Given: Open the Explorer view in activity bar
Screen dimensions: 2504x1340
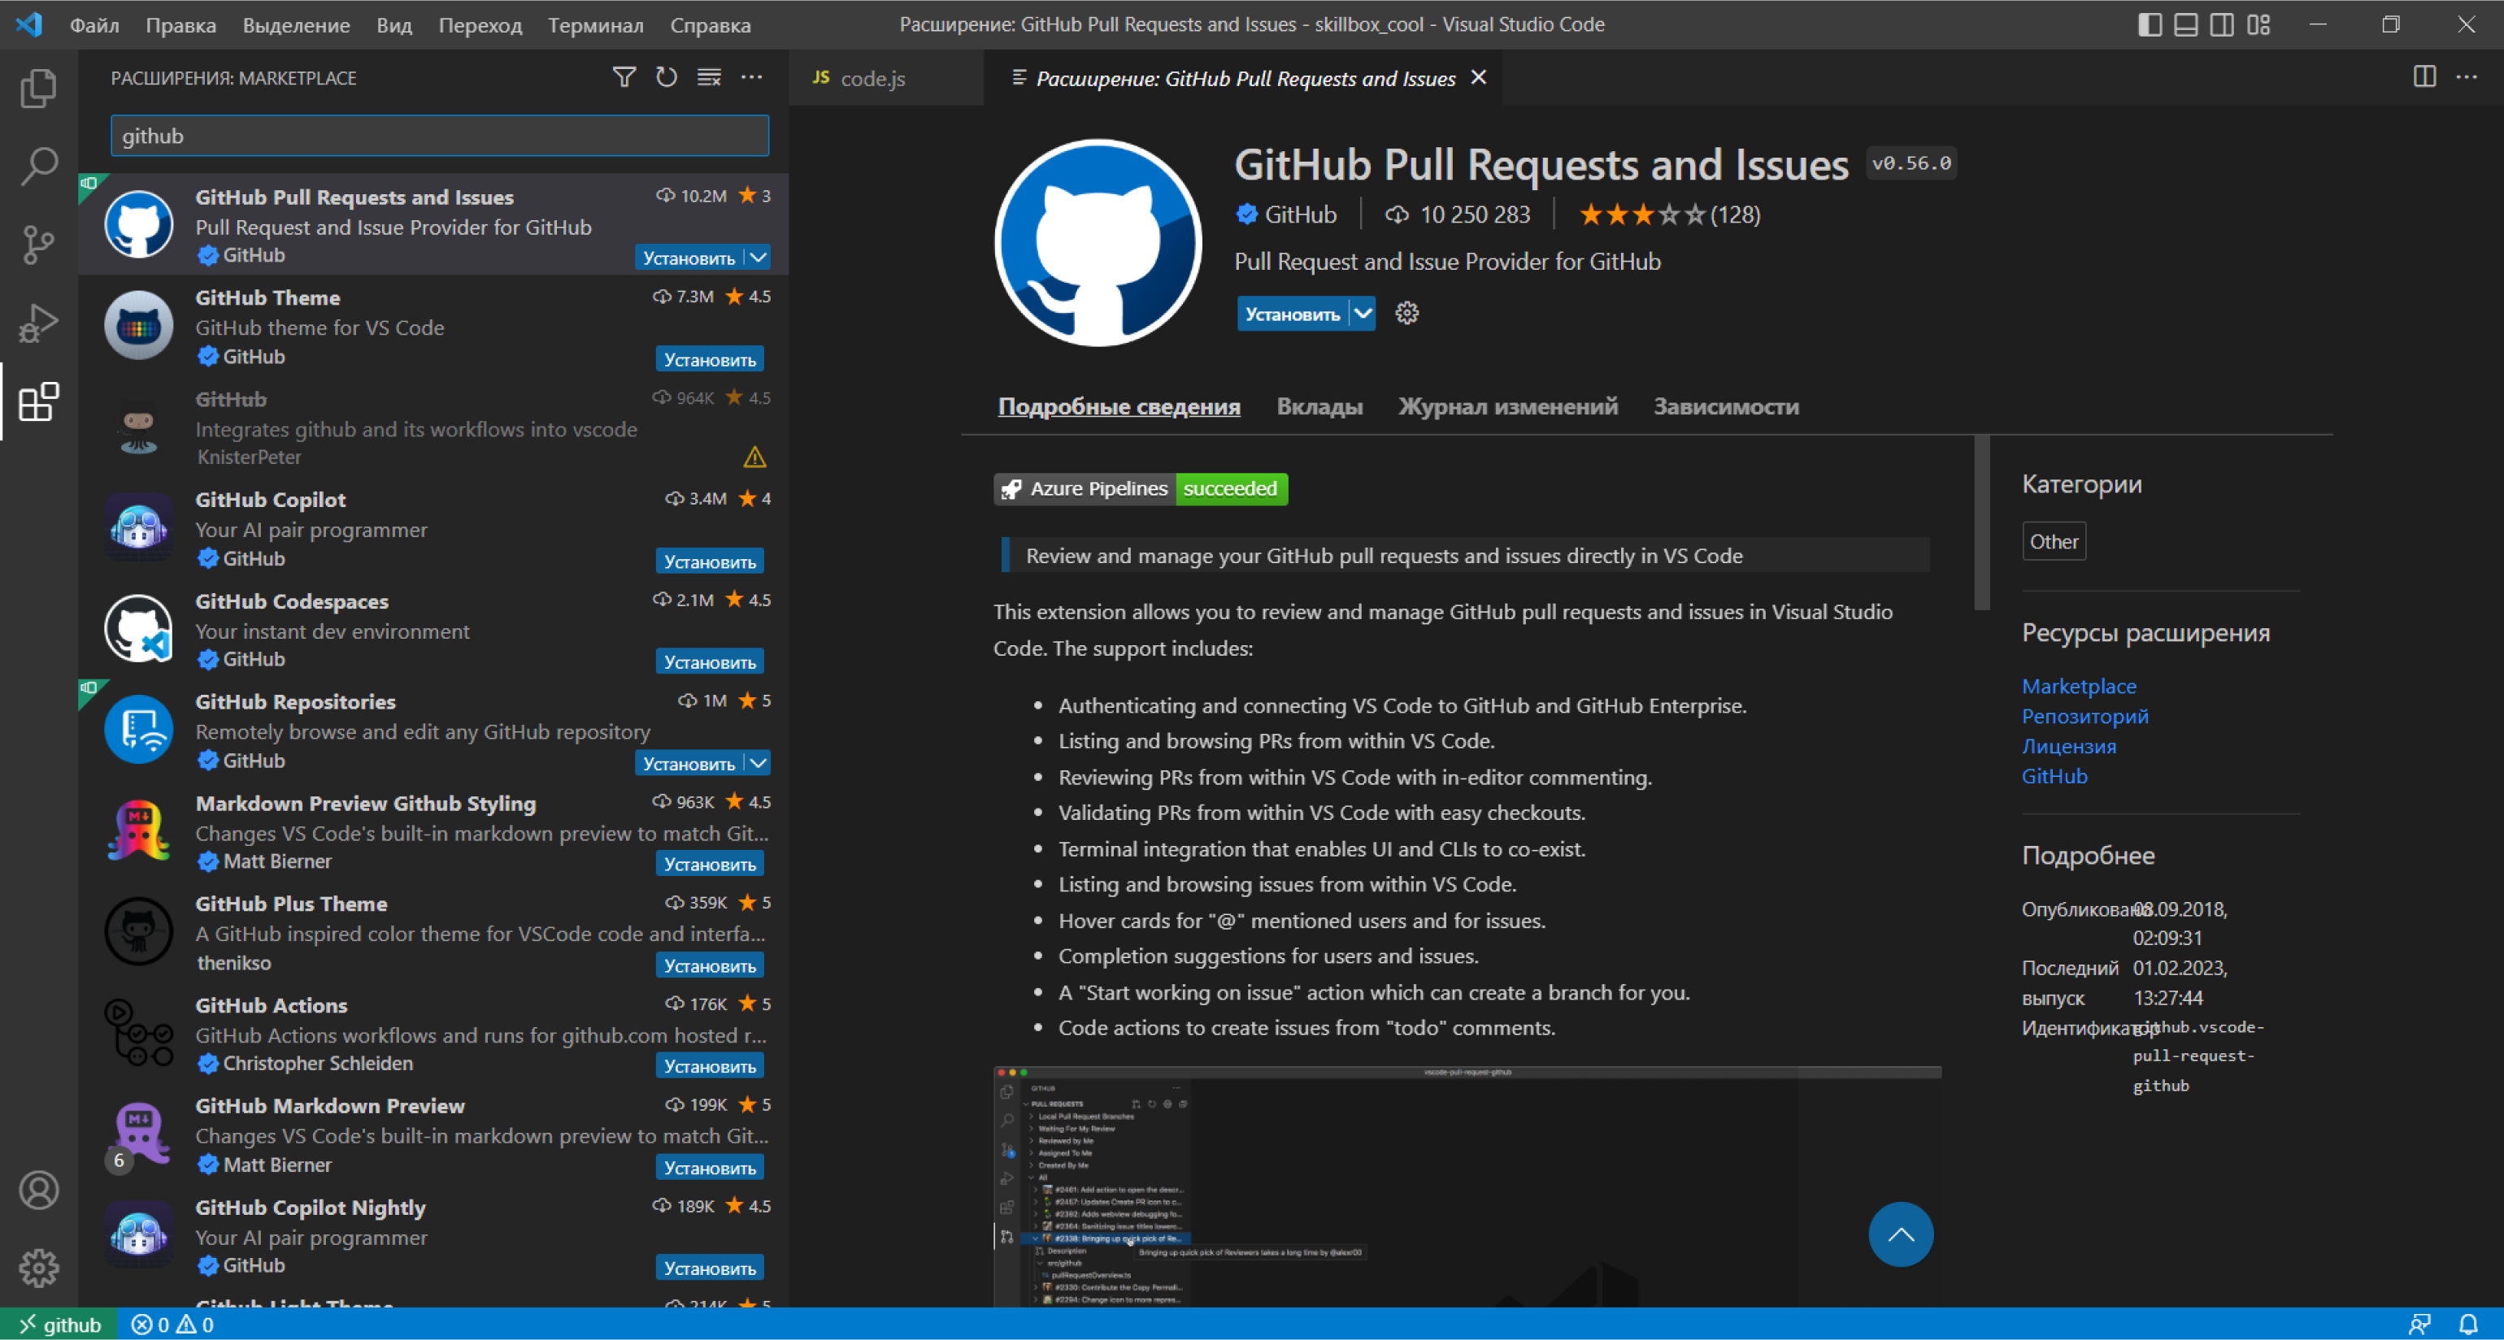Looking at the screenshot, I should [38, 89].
